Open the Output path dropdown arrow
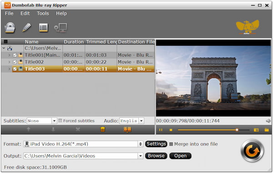Image resolution: width=273 pixels, height=173 pixels. click(140, 156)
